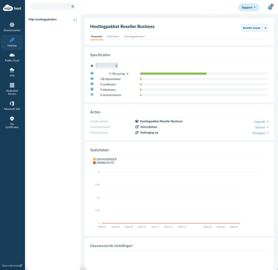
Task: Open the VPS cloud icon
Action: point(12,70)
